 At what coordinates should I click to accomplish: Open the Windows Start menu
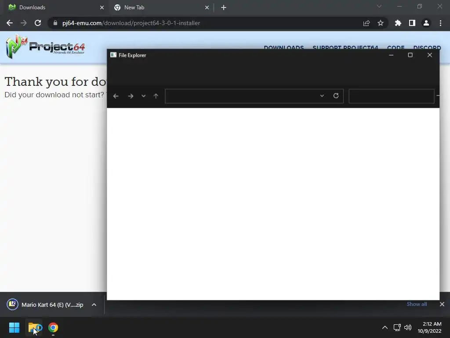tap(14, 327)
